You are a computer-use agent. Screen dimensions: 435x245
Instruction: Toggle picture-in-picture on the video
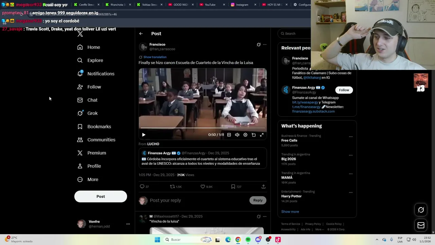[x=254, y=135]
